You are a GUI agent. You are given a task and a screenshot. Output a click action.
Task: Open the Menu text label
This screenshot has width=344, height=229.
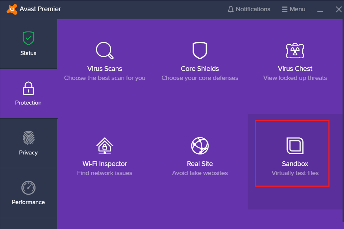click(x=298, y=9)
